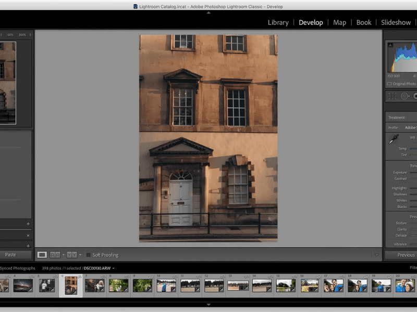The image size is (417, 312).
Task: Click the Previous button
Action: click(x=401, y=255)
